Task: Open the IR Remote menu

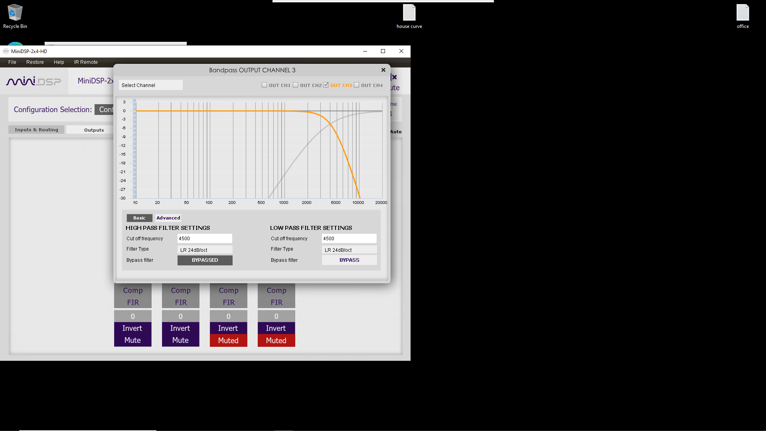Action: point(86,62)
